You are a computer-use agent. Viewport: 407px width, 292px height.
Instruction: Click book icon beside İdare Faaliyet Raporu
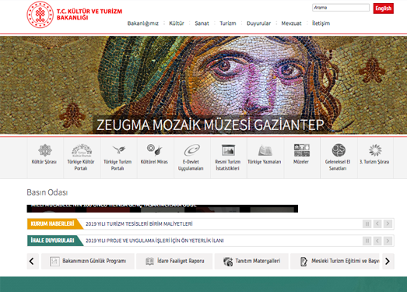click(149, 261)
